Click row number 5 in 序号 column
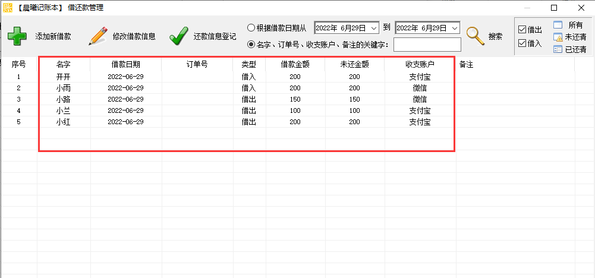This screenshot has height=278, width=595. tap(18, 122)
